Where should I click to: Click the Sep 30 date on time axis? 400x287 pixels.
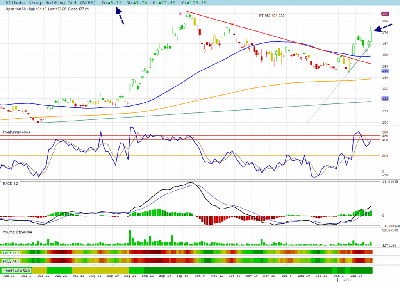coord(182,276)
